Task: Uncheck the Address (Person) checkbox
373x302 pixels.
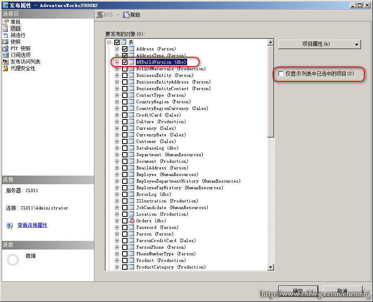Action: [x=125, y=49]
